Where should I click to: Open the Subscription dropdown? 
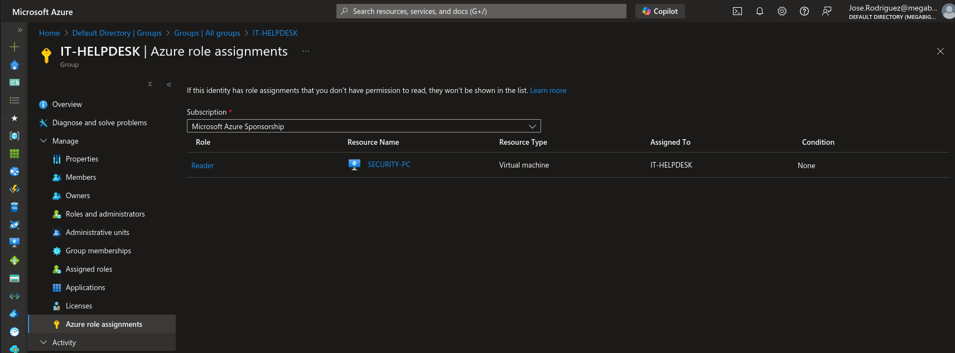click(x=364, y=126)
